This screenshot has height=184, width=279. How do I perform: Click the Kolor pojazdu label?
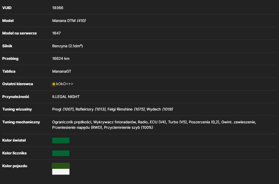click(15, 166)
